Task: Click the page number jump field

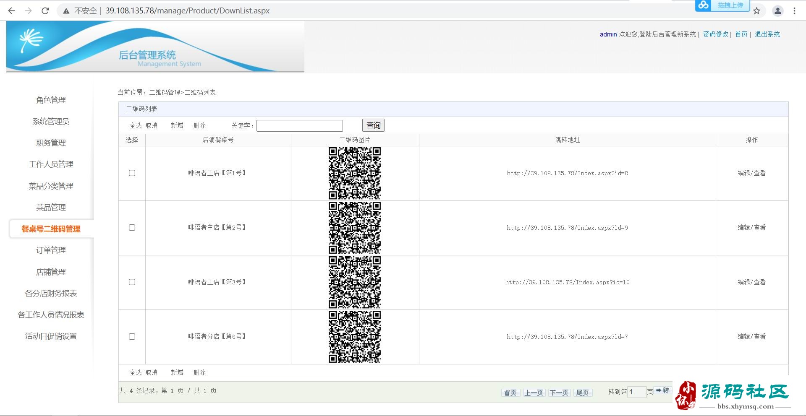Action: click(637, 392)
